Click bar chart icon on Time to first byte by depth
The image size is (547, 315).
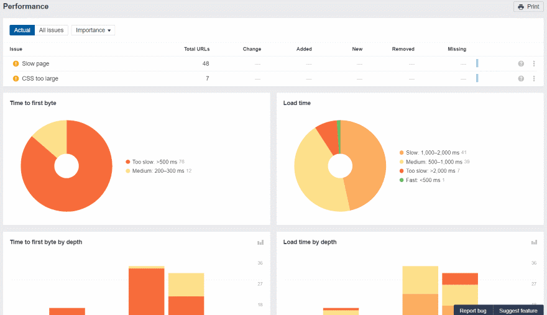pos(260,242)
